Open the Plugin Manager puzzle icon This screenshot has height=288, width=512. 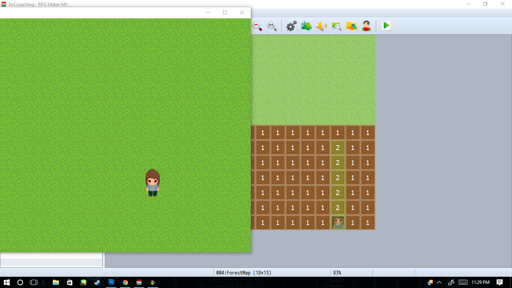point(306,26)
